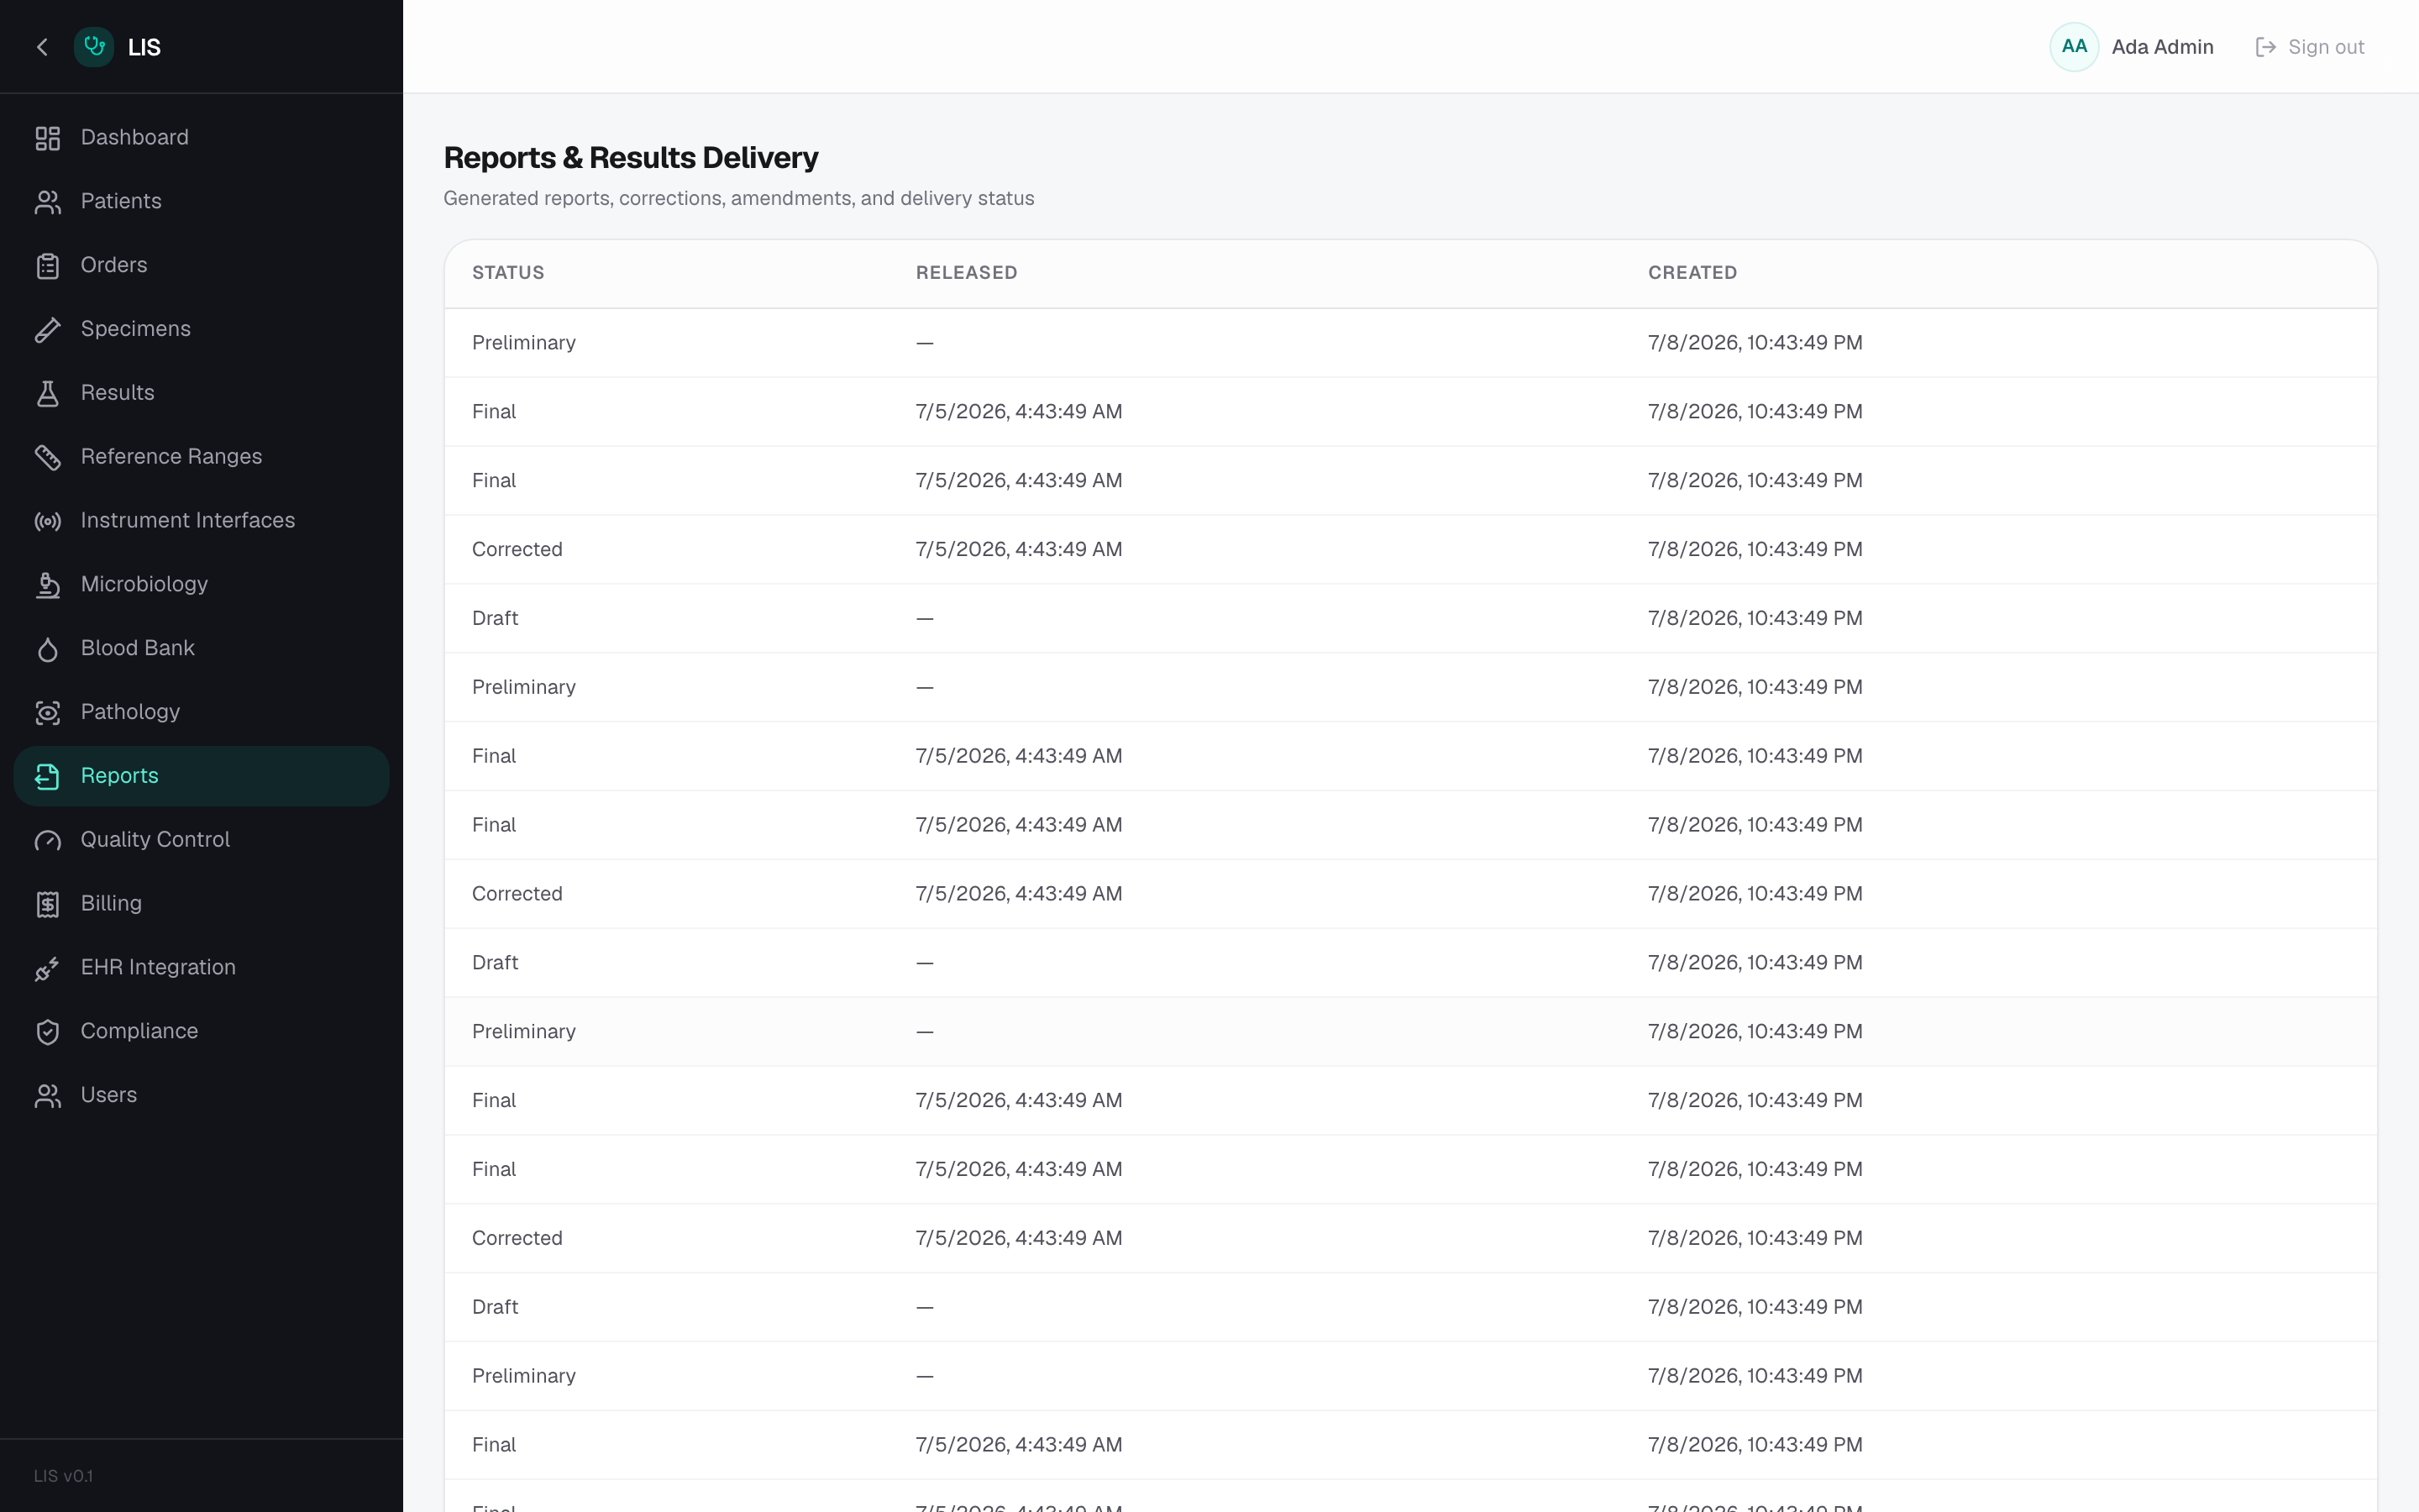Click the sign out arrow icon
The width and height of the screenshot is (2419, 1512).
[2265, 47]
